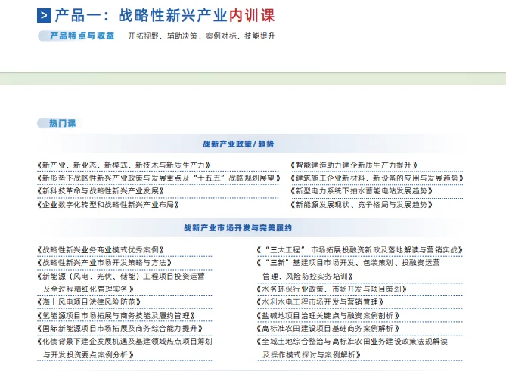This screenshot has width=506, height=371.
Task: Click the blue arrow icon before 产品一
Action: coord(44,15)
